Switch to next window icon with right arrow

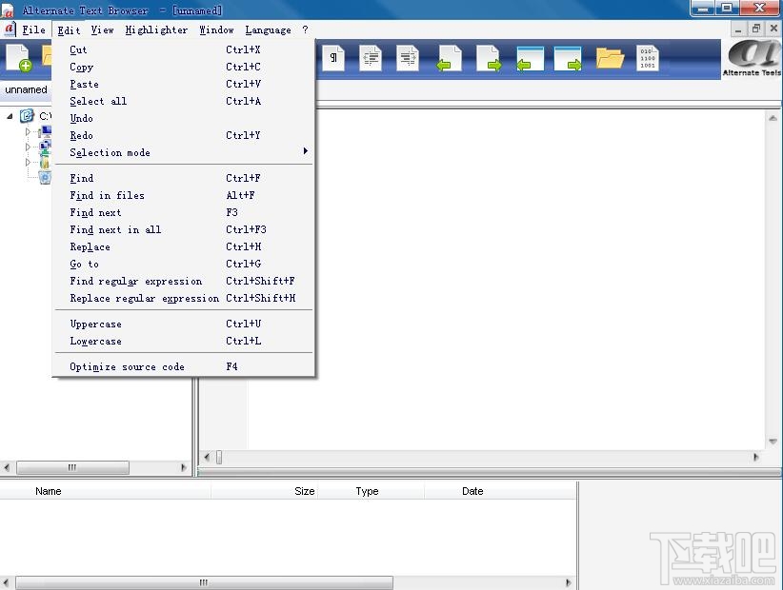[568, 58]
